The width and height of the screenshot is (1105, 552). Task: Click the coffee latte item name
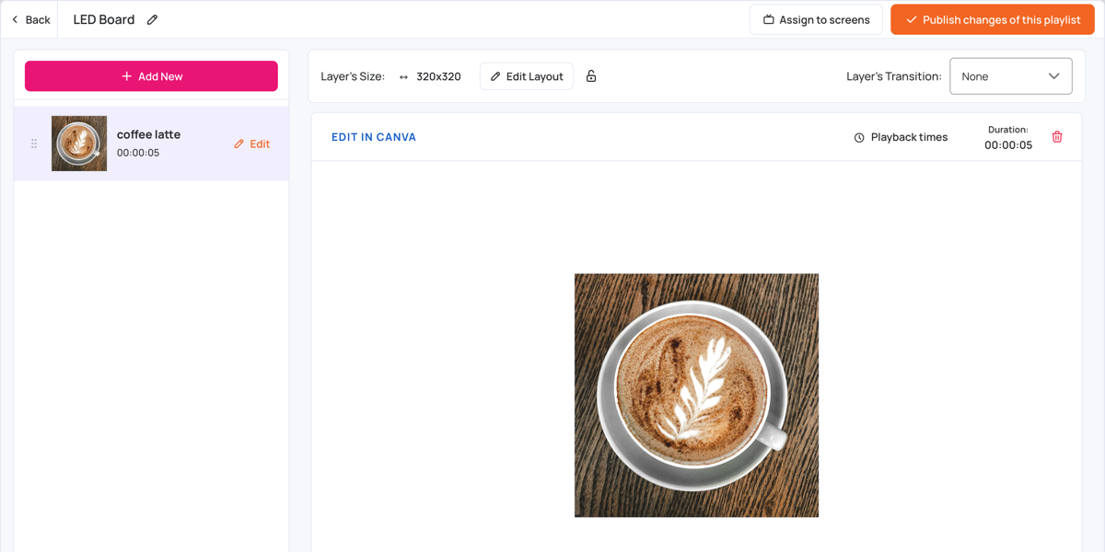[x=149, y=134]
